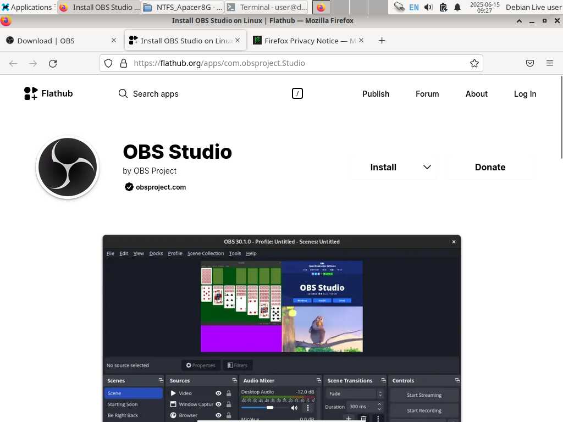Open the volume control in the system tray
This screenshot has height=422, width=563.
click(428, 7)
